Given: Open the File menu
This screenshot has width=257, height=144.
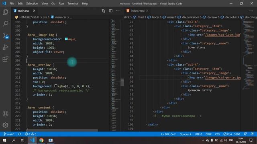Looking at the screenshot, I should [12, 4].
